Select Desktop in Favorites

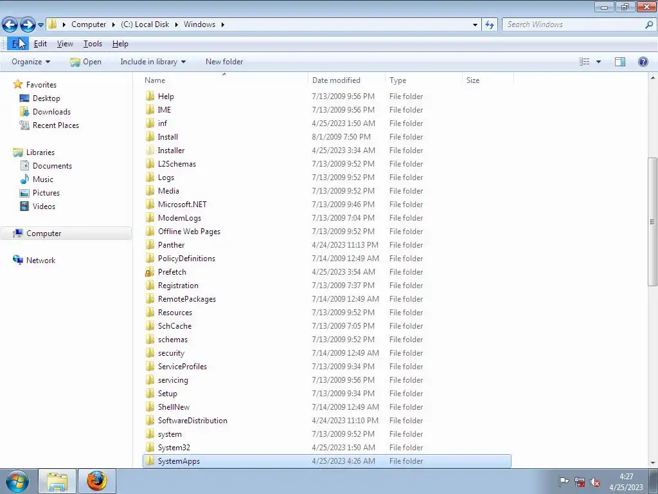(x=46, y=98)
